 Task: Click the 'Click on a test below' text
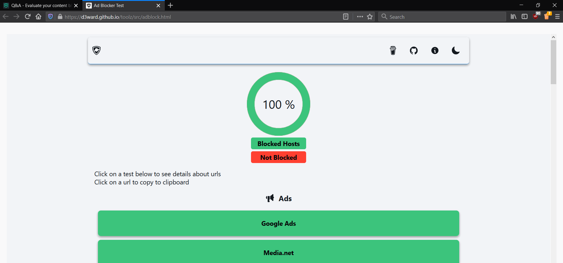click(157, 174)
